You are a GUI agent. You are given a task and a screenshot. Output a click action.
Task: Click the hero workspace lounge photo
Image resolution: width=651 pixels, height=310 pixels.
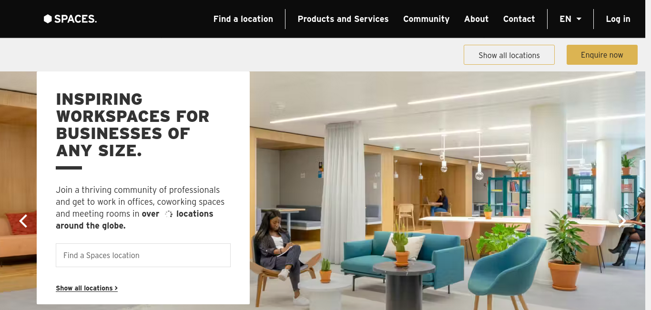click(447, 190)
